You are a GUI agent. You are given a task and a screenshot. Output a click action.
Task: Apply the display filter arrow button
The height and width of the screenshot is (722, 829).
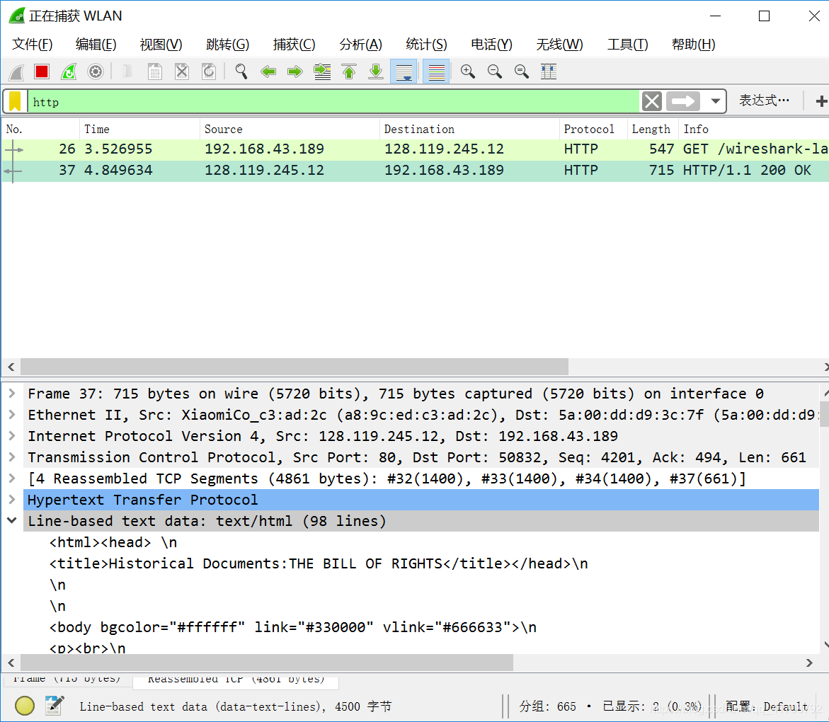pyautogui.click(x=683, y=101)
